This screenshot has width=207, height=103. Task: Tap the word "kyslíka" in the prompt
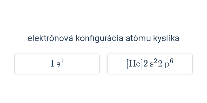coord(166,39)
